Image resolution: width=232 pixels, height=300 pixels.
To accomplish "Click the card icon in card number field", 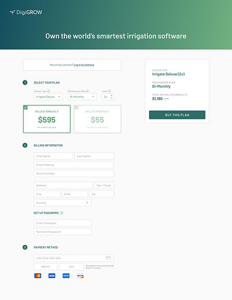I will (108, 258).
